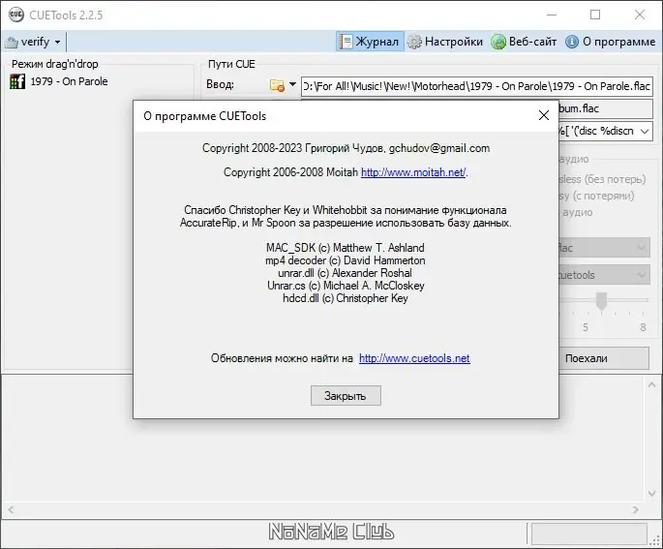
Task: Click the horizontal scrollbar right arrow
Action: pyautogui.click(x=635, y=509)
